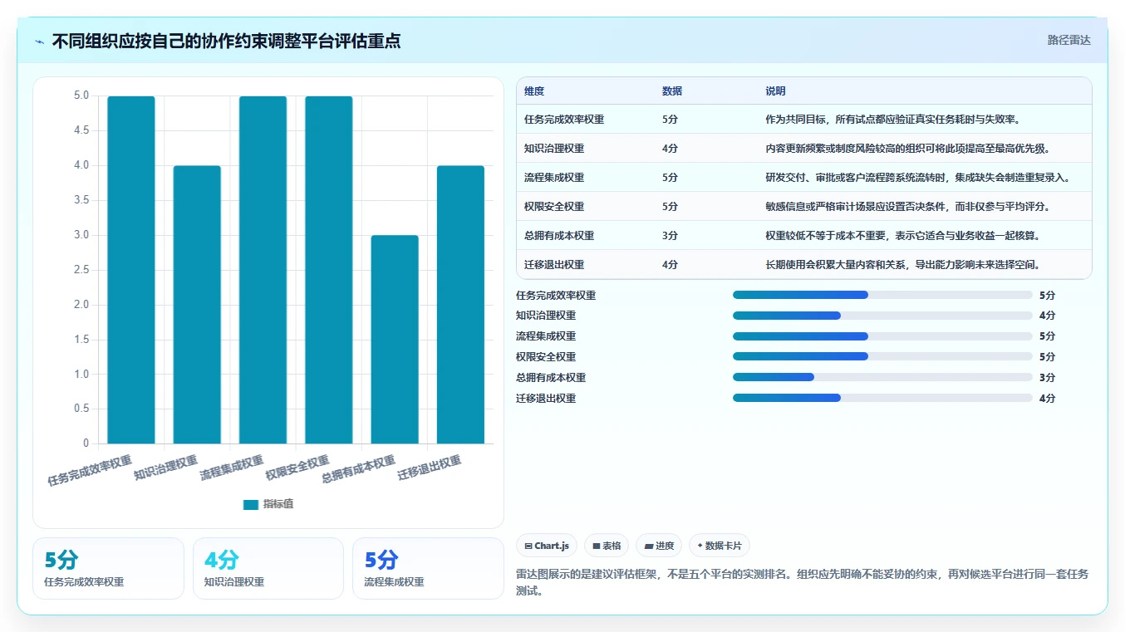
Task: Click the 说明 table column header
Action: [775, 91]
